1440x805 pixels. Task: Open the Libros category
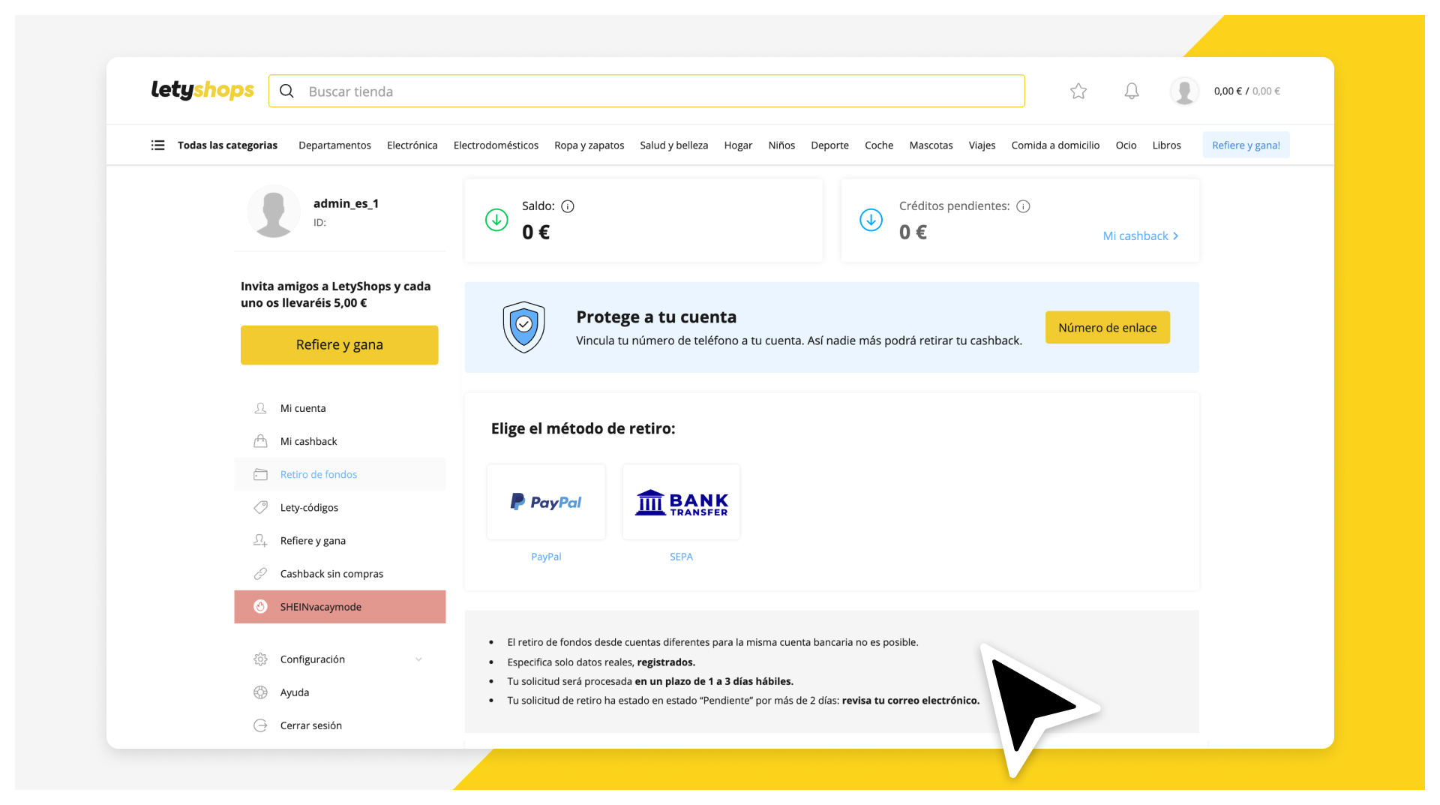[1166, 145]
